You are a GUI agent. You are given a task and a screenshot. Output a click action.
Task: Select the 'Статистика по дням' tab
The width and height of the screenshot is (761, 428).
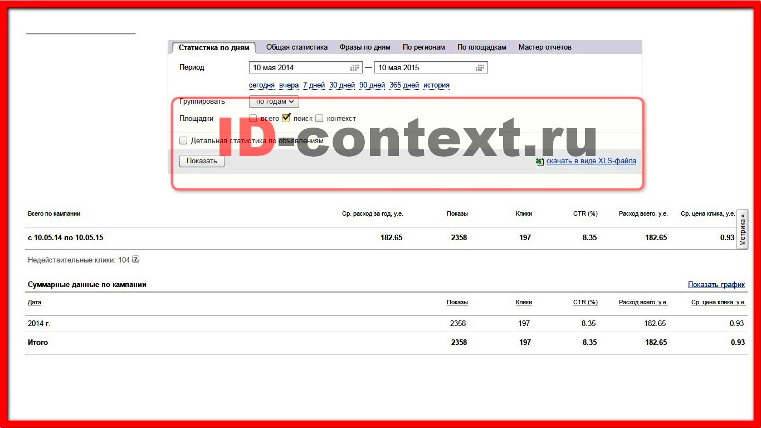pos(214,48)
